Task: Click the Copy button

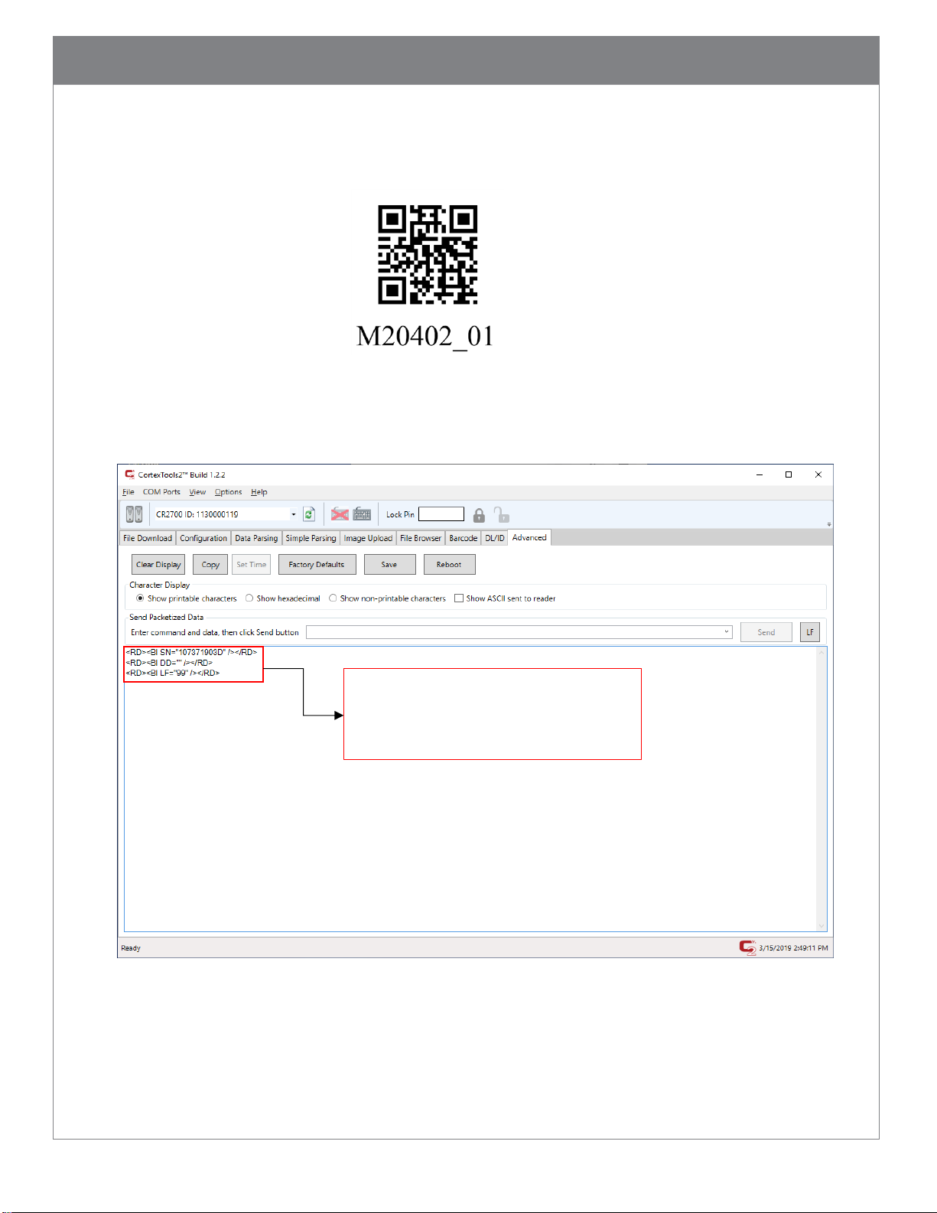Action: (210, 565)
